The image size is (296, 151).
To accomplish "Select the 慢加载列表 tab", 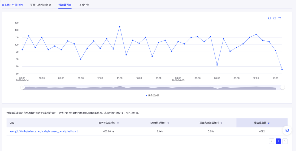I will click(65, 5).
